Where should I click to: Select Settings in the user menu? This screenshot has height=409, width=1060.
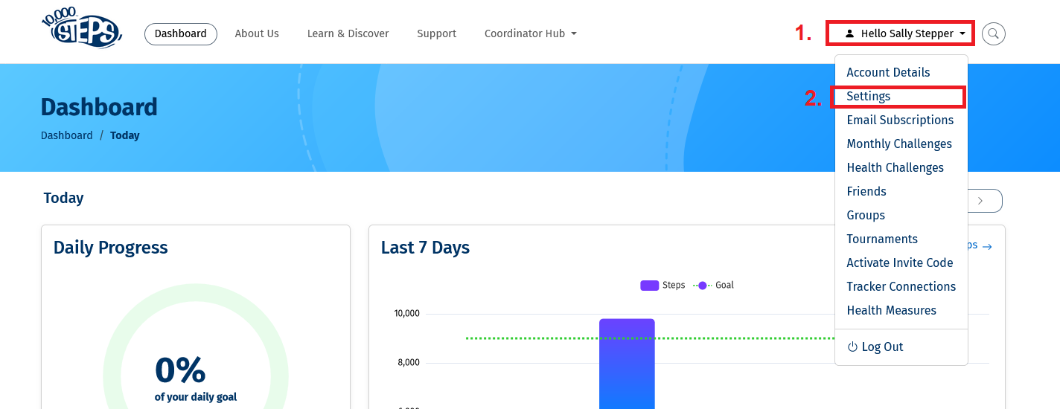pyautogui.click(x=869, y=97)
